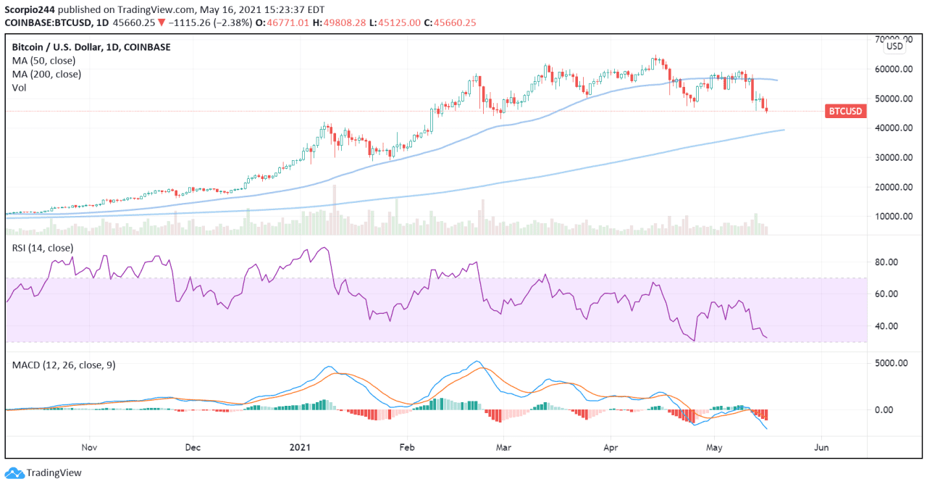The image size is (927, 487).
Task: Open the MA (50, close) indicator legend
Action: tap(43, 60)
